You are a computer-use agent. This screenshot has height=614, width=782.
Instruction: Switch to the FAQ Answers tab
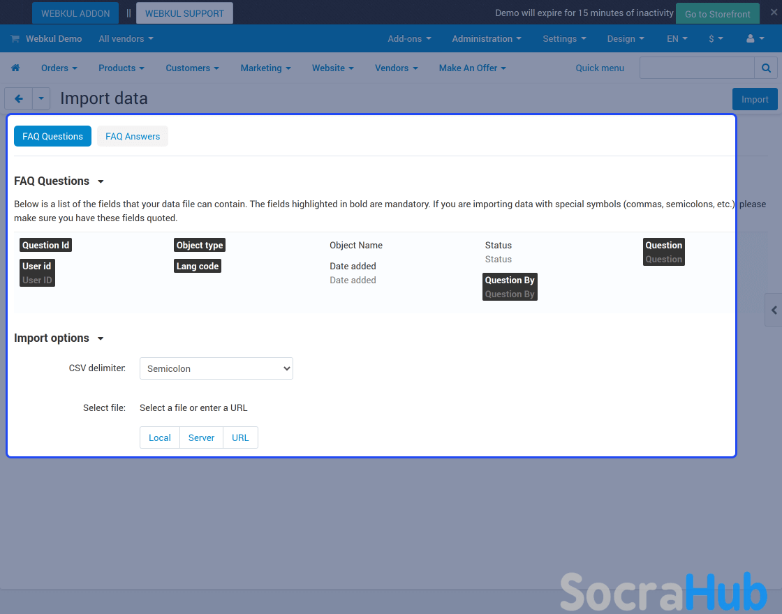[133, 136]
